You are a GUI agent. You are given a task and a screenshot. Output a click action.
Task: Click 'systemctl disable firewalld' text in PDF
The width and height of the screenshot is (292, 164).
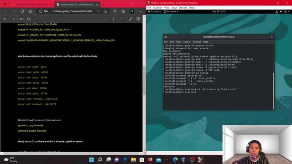[x=32, y=131]
